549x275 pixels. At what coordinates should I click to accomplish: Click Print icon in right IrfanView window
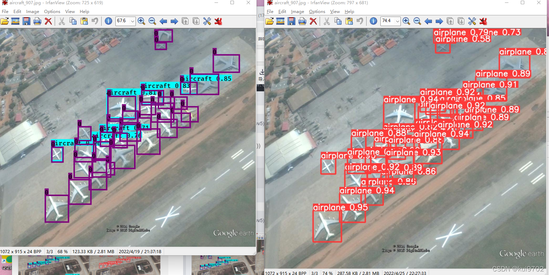[x=302, y=21]
